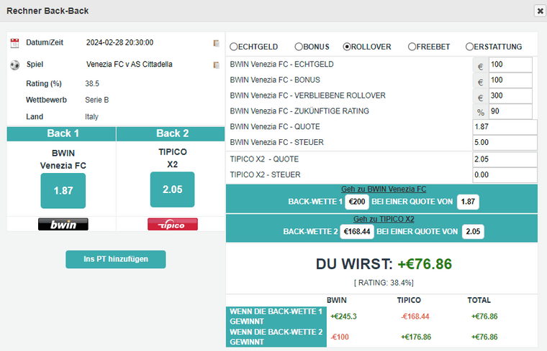Edit the BWIN BONUS amount field

tap(511, 80)
